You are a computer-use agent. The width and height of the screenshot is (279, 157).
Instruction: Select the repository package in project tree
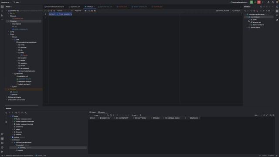coord(24,63)
